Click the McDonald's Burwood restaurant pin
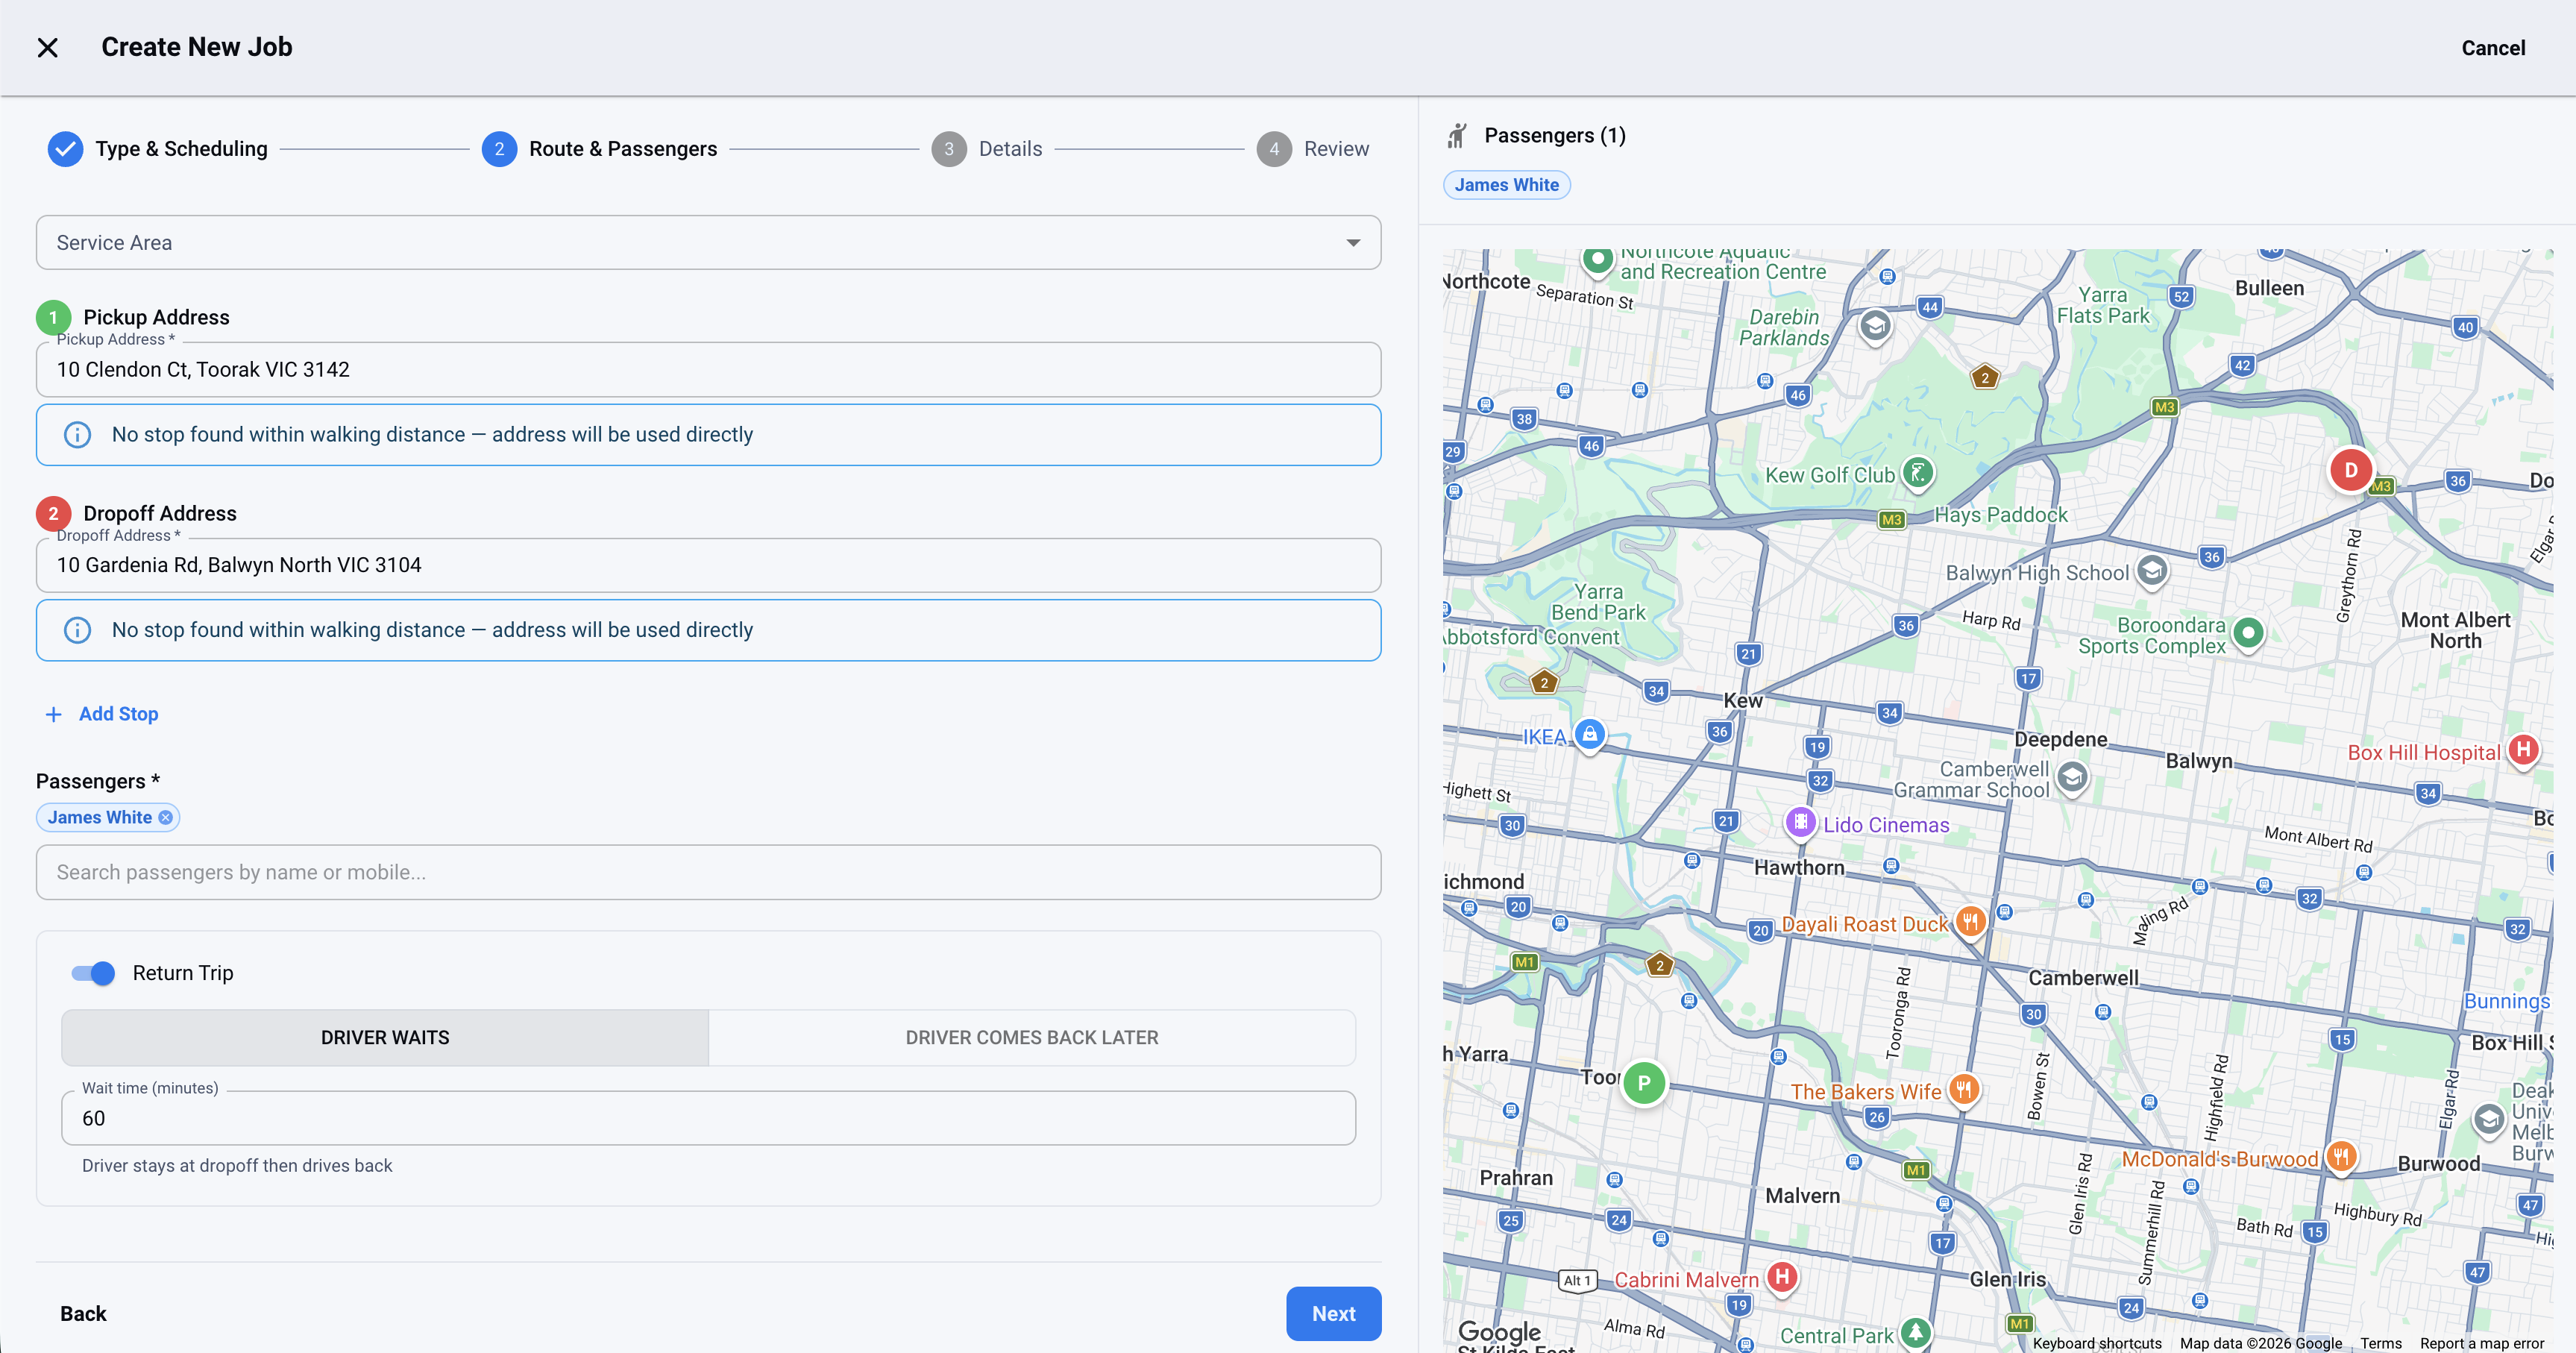The height and width of the screenshot is (1353, 2576). (2340, 1157)
